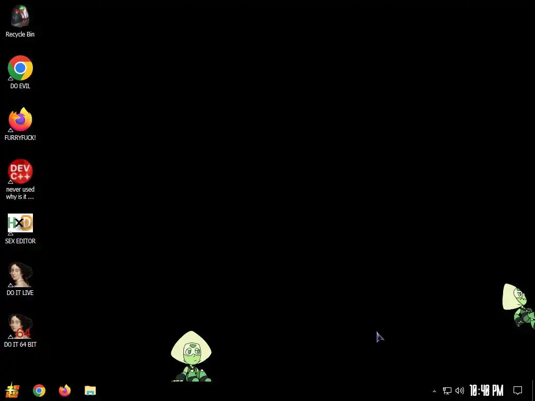Select the Peridot mascot climbing right edge
The width and height of the screenshot is (535, 401).
(x=518, y=306)
